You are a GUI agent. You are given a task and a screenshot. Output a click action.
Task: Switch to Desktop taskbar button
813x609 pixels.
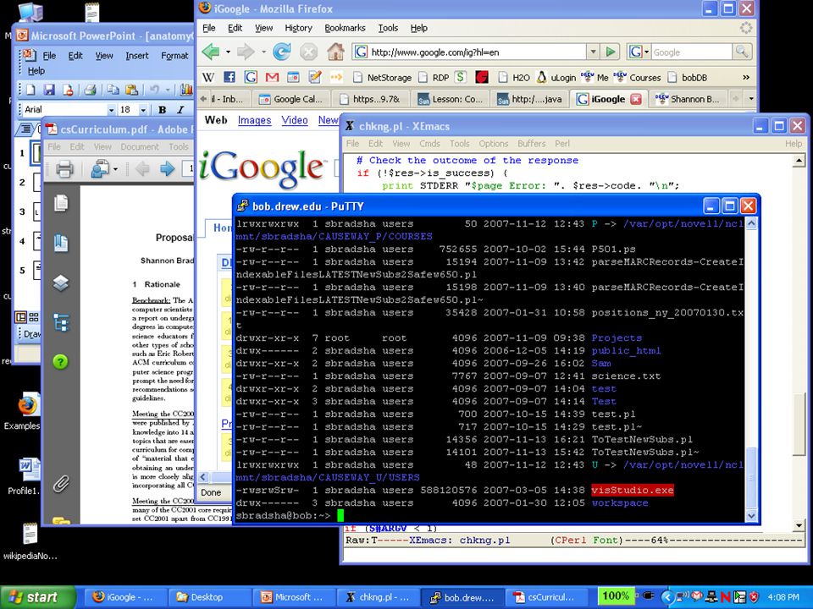tap(209, 597)
